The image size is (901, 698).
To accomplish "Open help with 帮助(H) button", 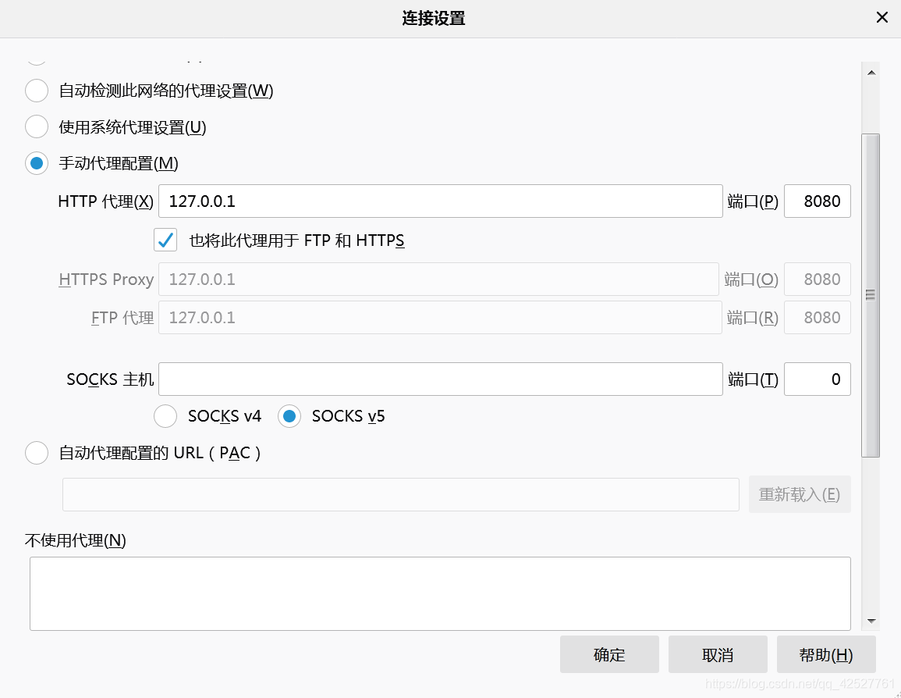I will click(x=826, y=654).
